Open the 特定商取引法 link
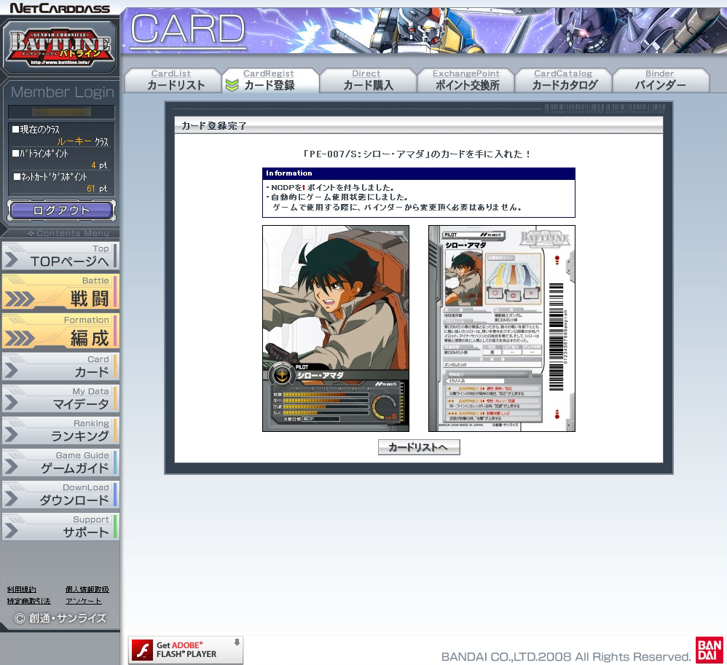The image size is (727, 665). click(28, 601)
